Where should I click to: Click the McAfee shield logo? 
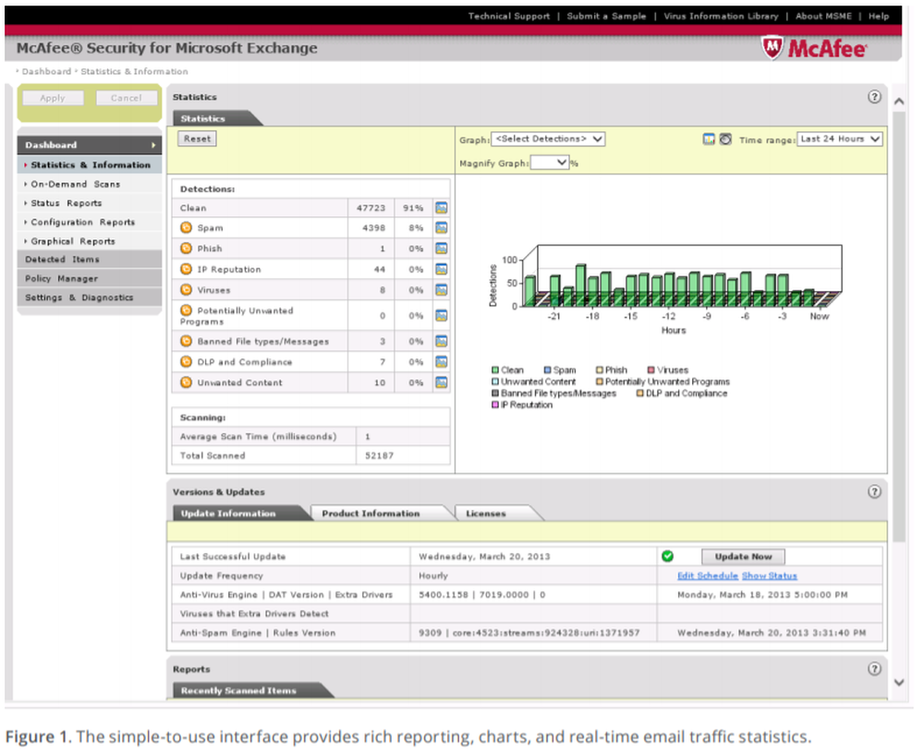pos(772,48)
